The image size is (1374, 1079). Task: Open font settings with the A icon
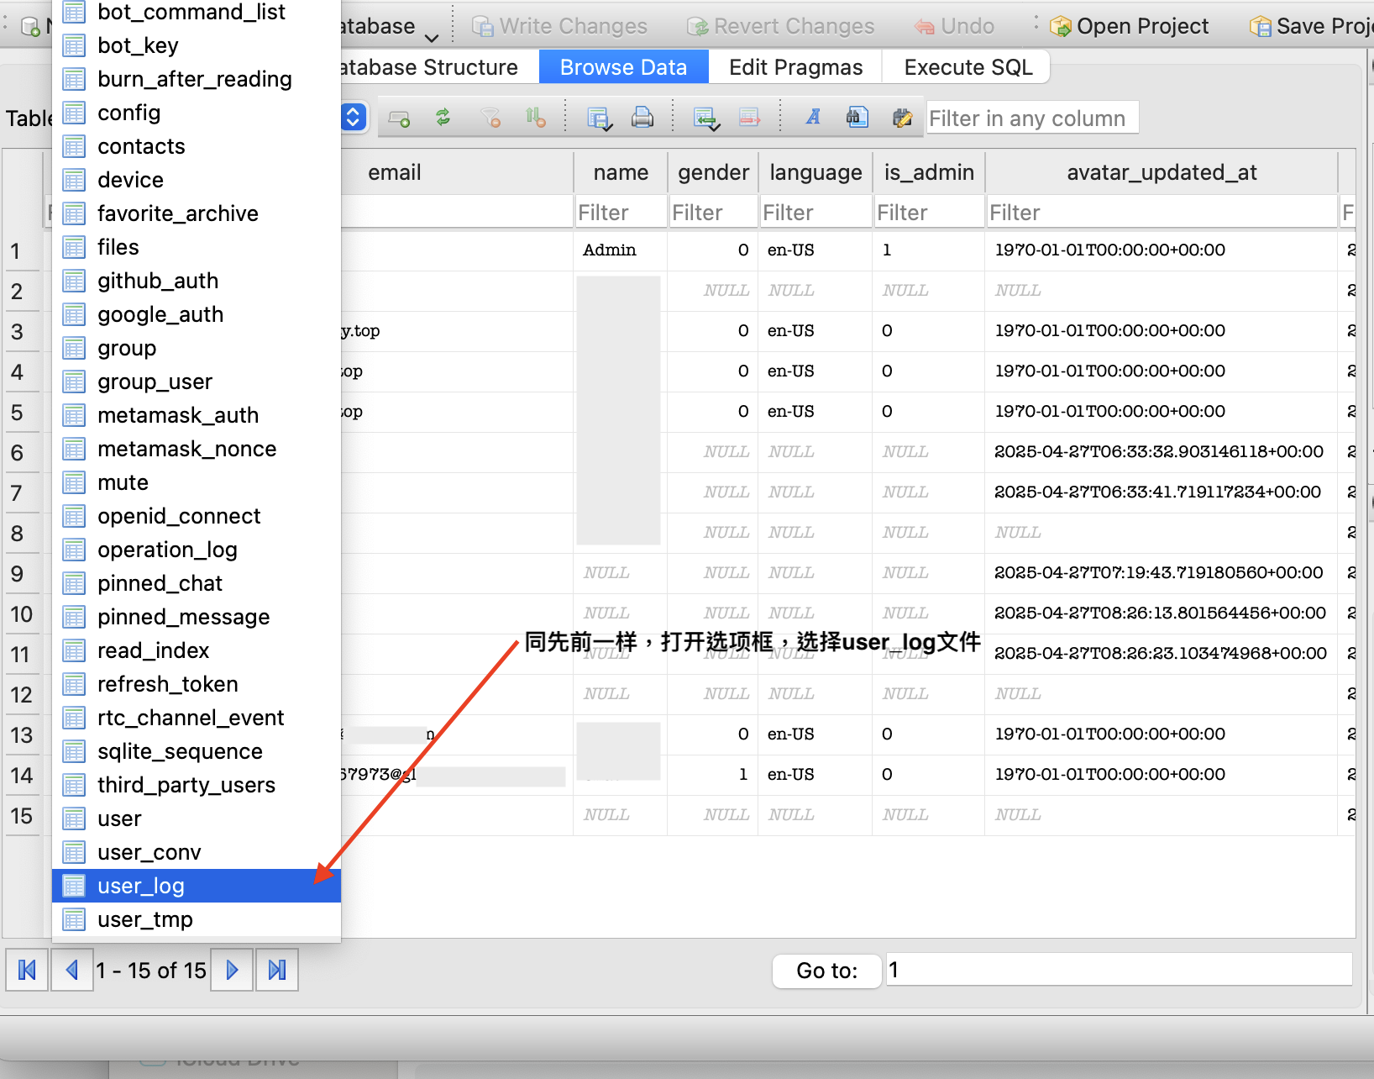813,117
